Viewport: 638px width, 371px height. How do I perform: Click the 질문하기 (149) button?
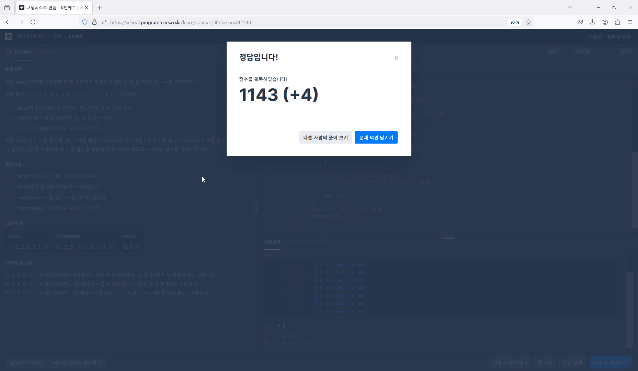click(26, 363)
